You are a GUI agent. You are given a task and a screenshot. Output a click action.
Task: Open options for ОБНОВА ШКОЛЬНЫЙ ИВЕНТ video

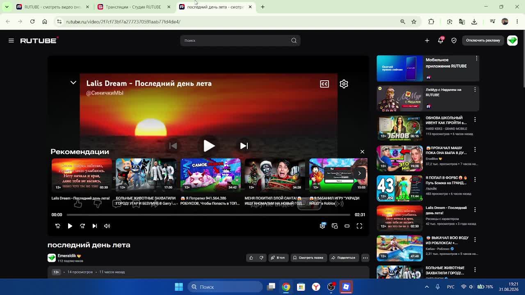[475, 120]
